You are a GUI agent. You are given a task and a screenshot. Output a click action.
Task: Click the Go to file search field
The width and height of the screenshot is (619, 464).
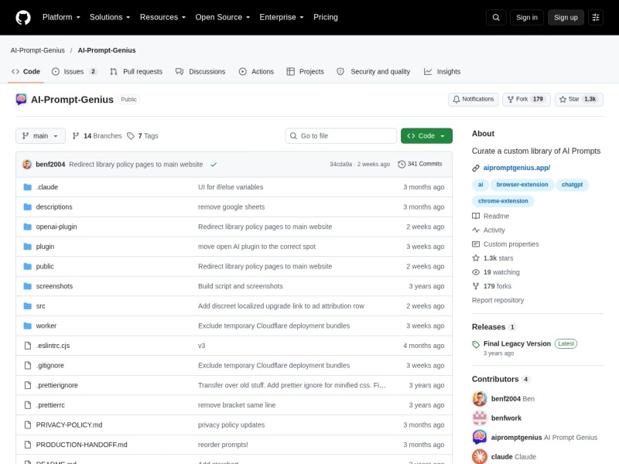pos(340,136)
